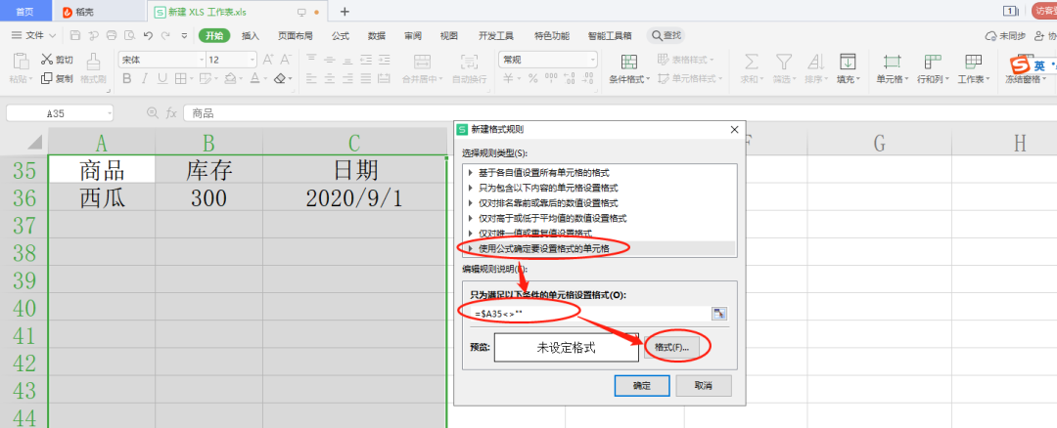Click the Cut (剪切) scissors icon

click(46, 60)
